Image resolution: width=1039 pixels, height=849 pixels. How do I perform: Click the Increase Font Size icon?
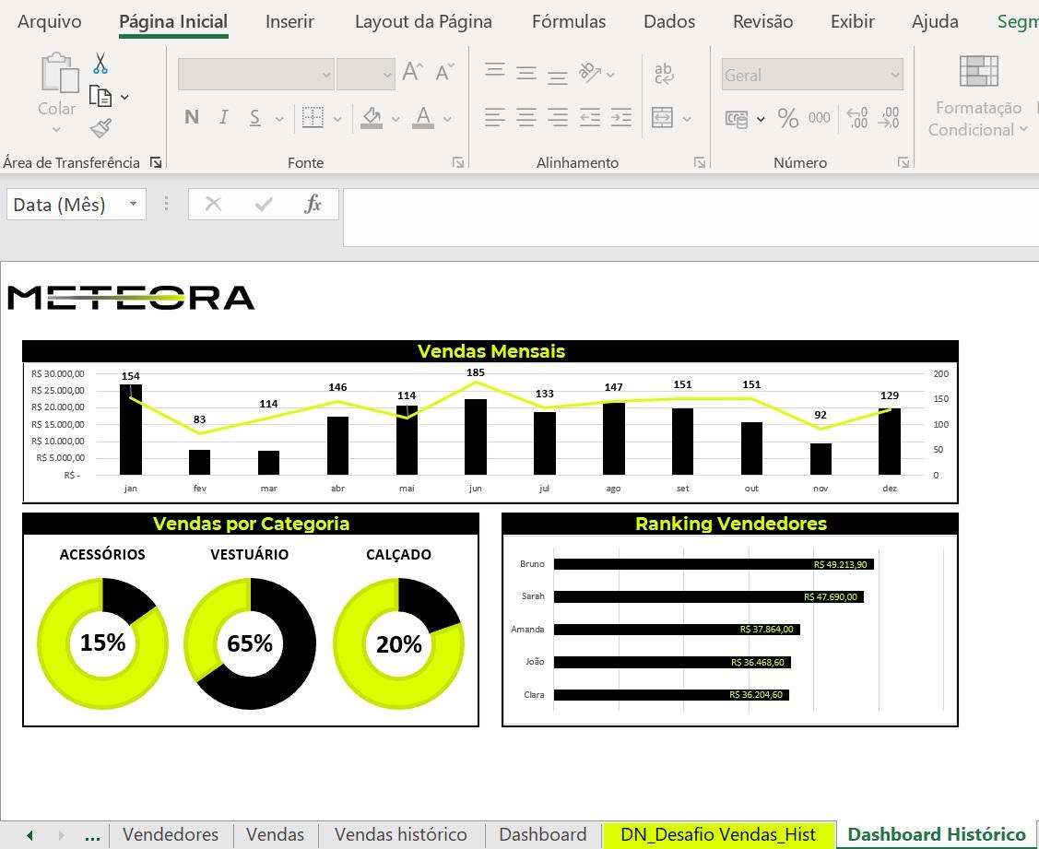coord(412,73)
